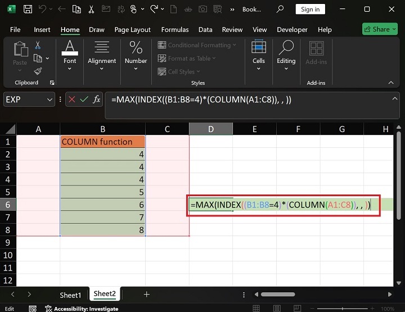Open the Number group dropdown
This screenshot has width=405, height=312.
tap(136, 69)
